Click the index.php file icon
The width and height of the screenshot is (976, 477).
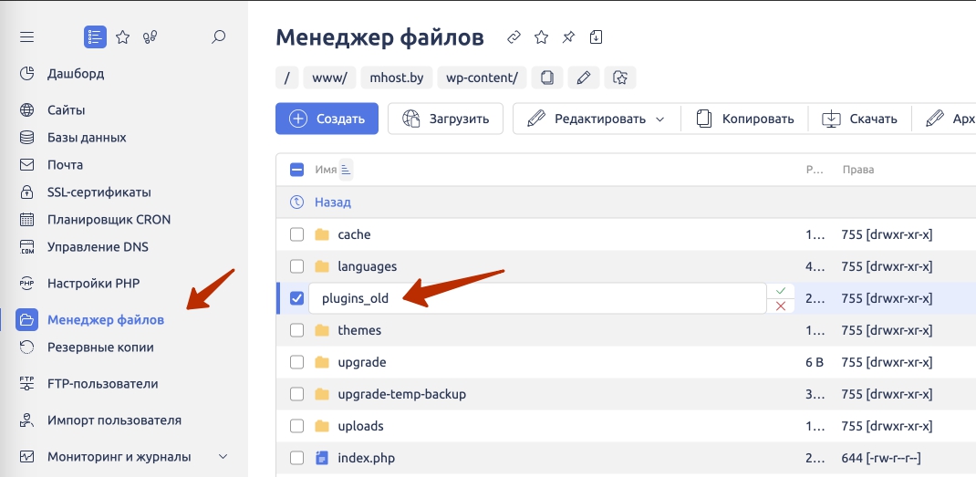tap(322, 459)
